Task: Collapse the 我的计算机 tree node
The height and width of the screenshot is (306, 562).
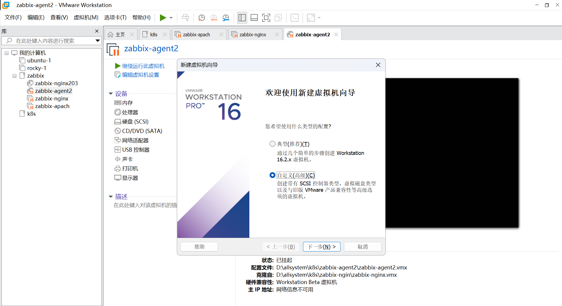Action: pos(6,53)
